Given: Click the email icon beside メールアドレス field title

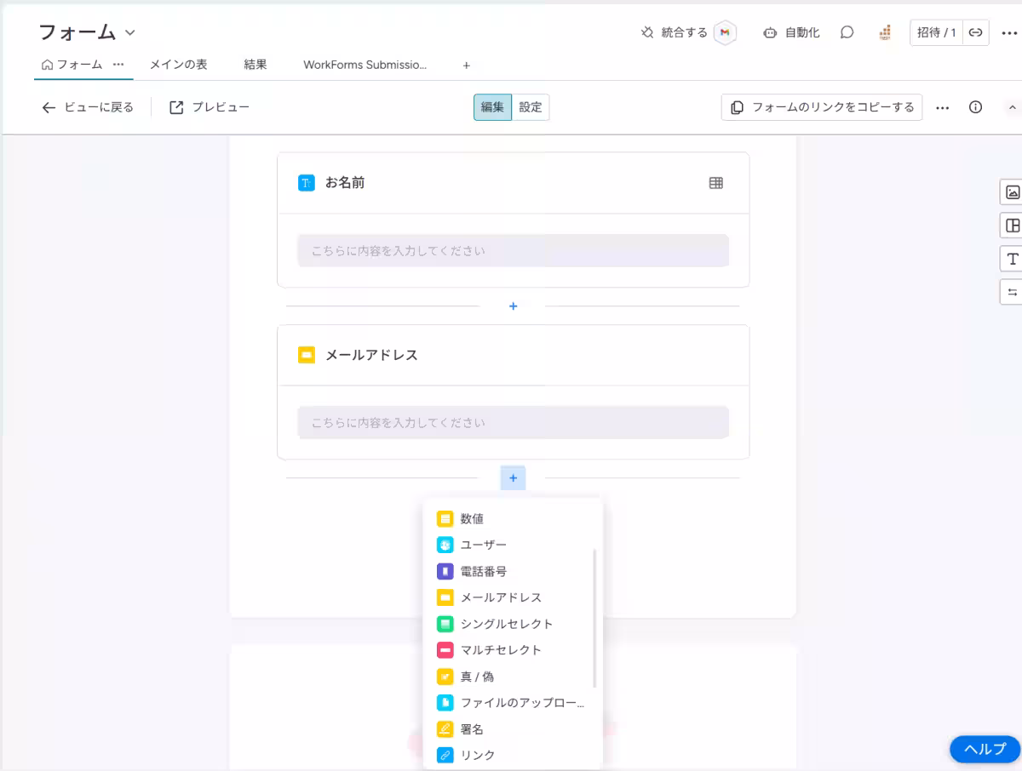Looking at the screenshot, I should click(306, 355).
